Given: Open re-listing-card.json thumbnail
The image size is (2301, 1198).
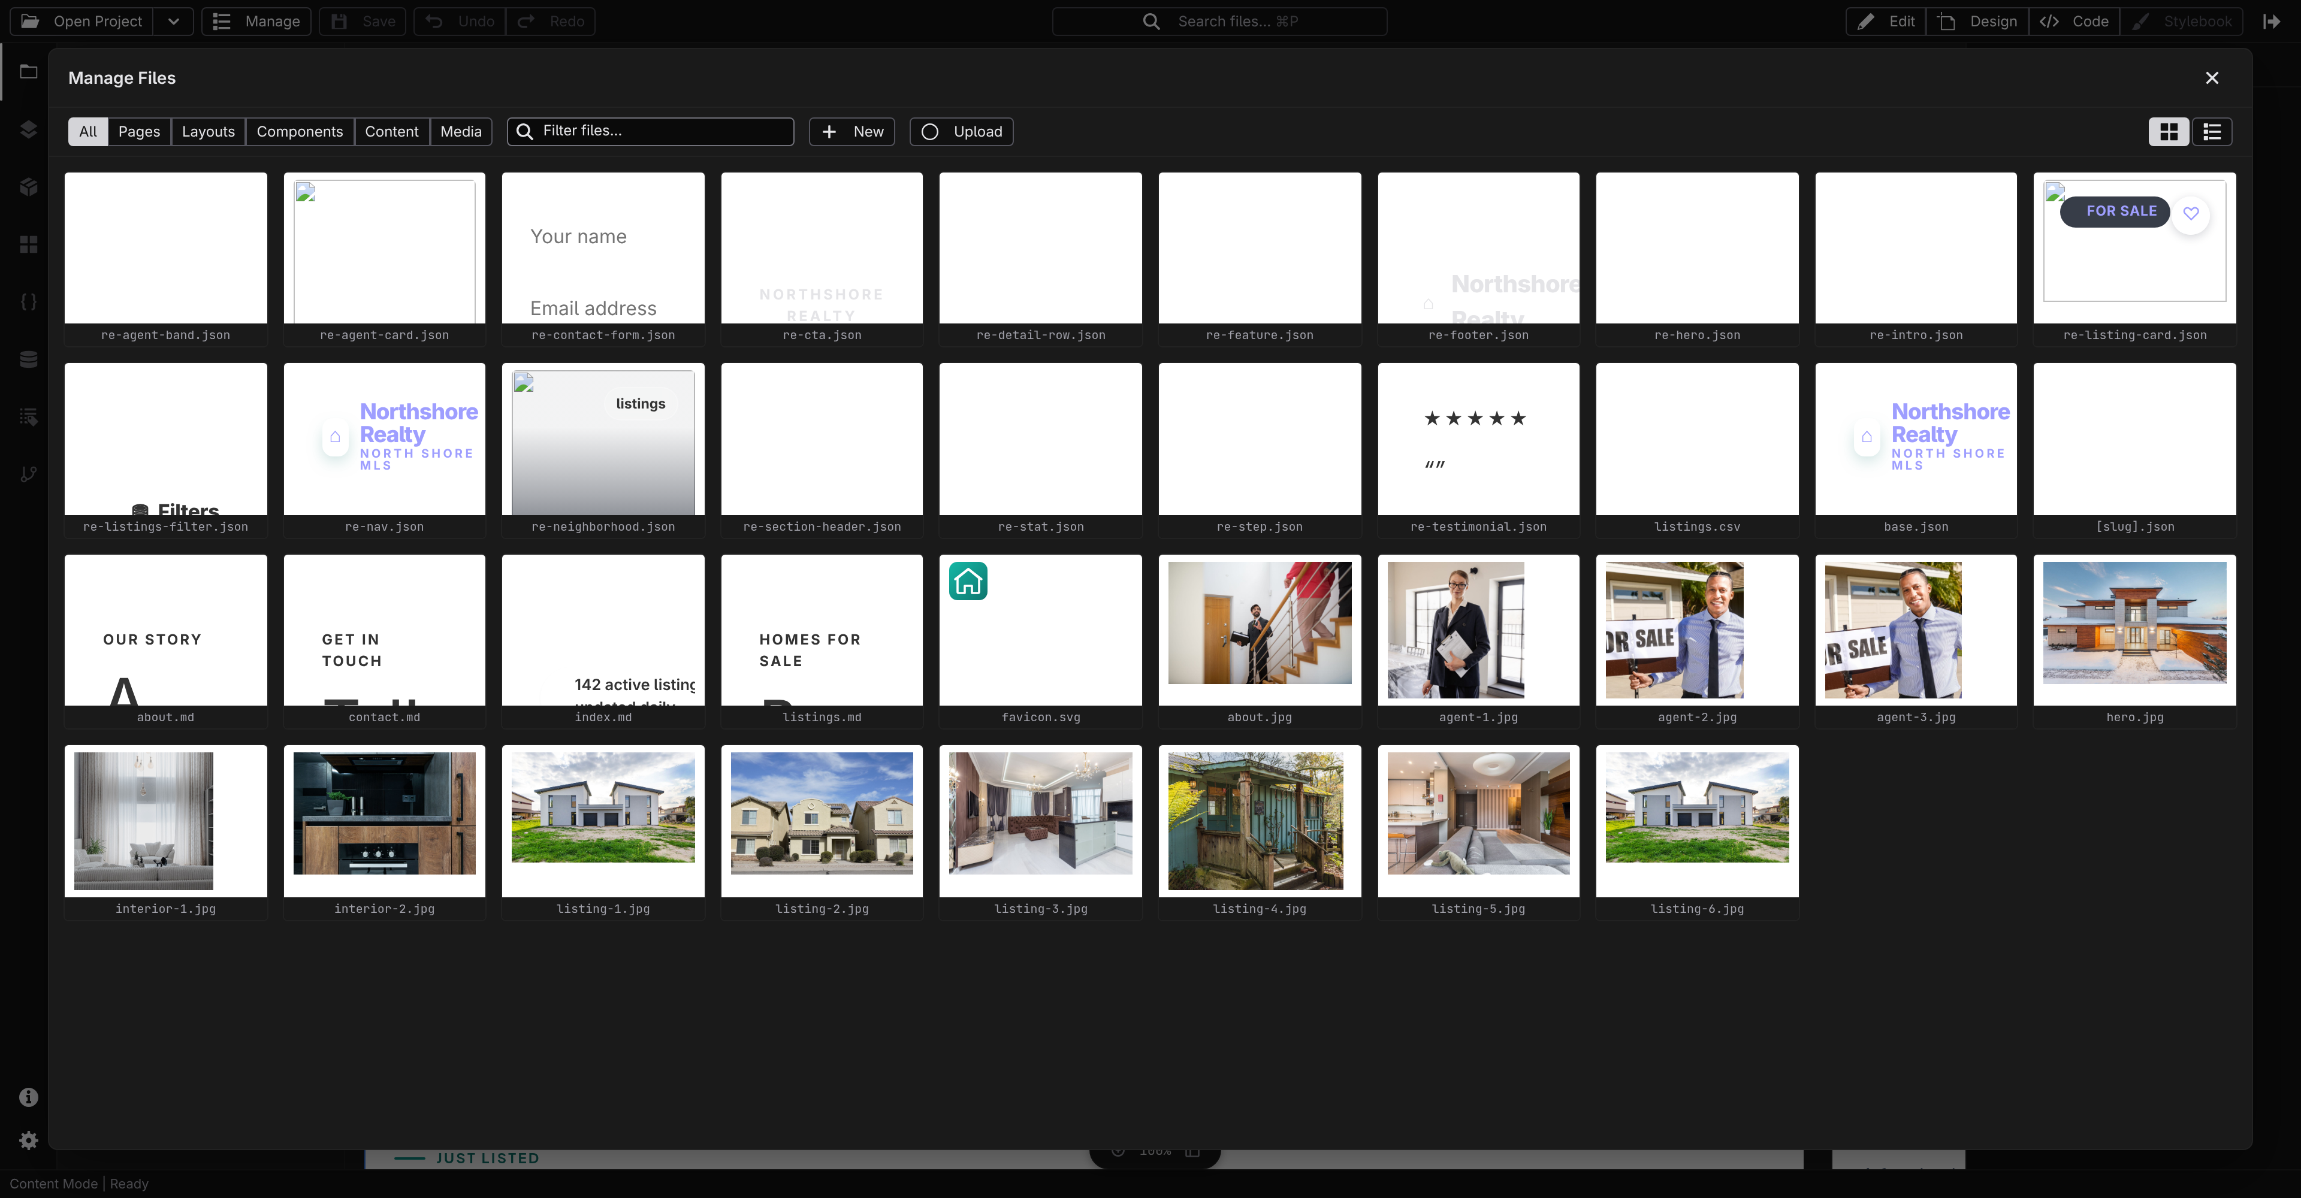Looking at the screenshot, I should coord(2135,247).
